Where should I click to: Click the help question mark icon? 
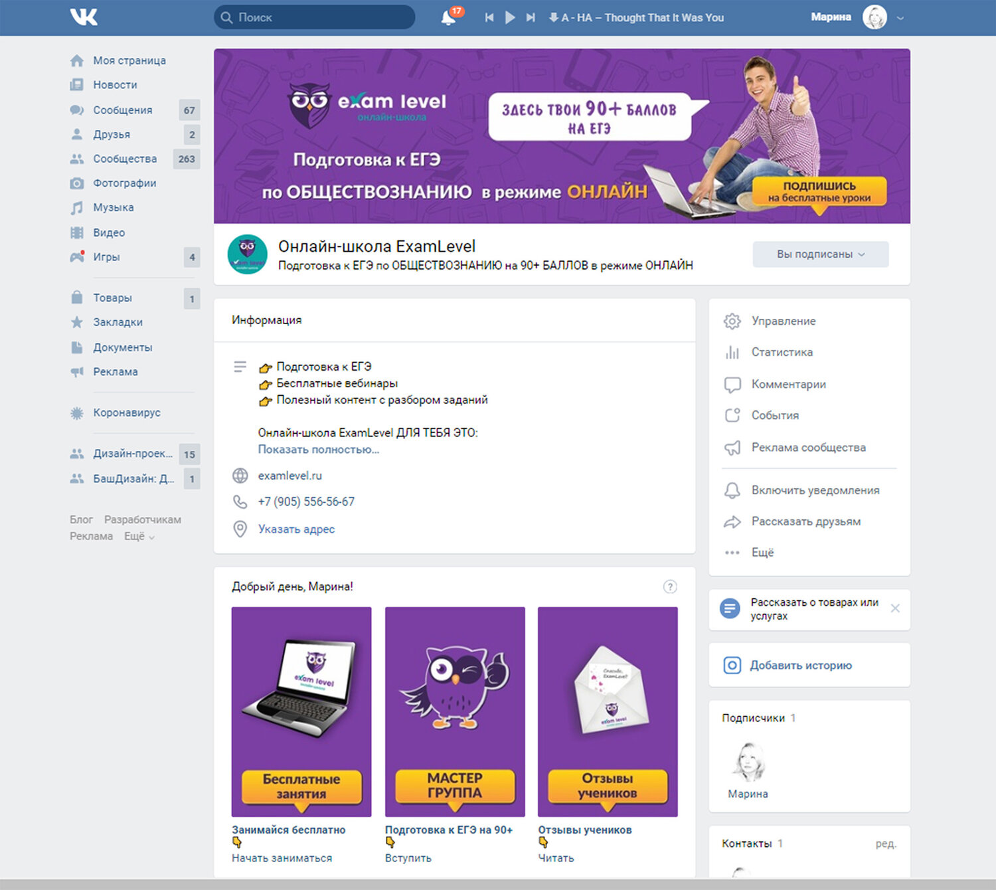tap(670, 586)
